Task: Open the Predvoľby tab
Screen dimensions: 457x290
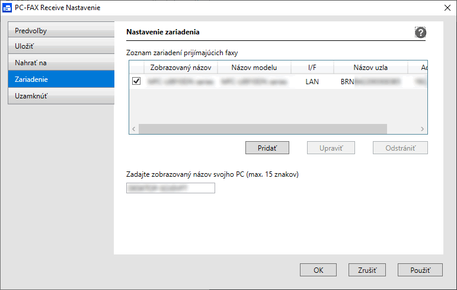Action: [61, 30]
